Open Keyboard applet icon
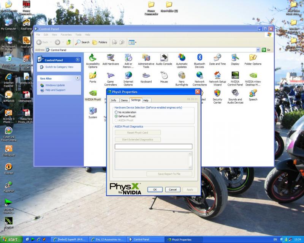Image resolution: width=304 pixels, height=243 pixels. tap(146, 77)
